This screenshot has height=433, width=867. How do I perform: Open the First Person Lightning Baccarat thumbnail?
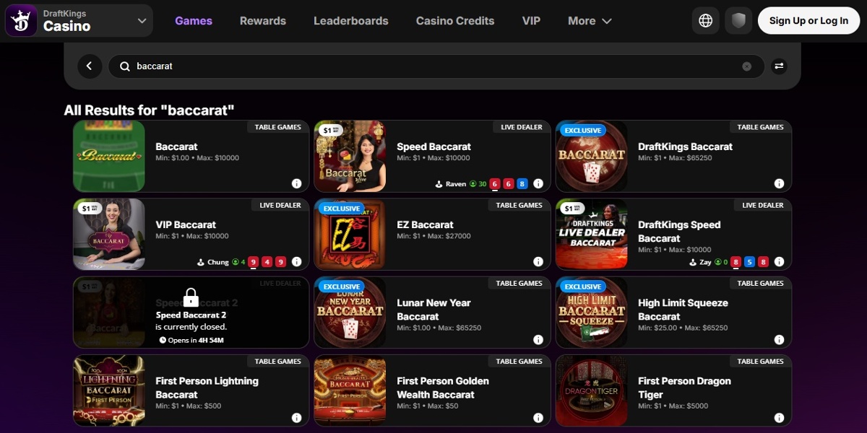coord(109,390)
